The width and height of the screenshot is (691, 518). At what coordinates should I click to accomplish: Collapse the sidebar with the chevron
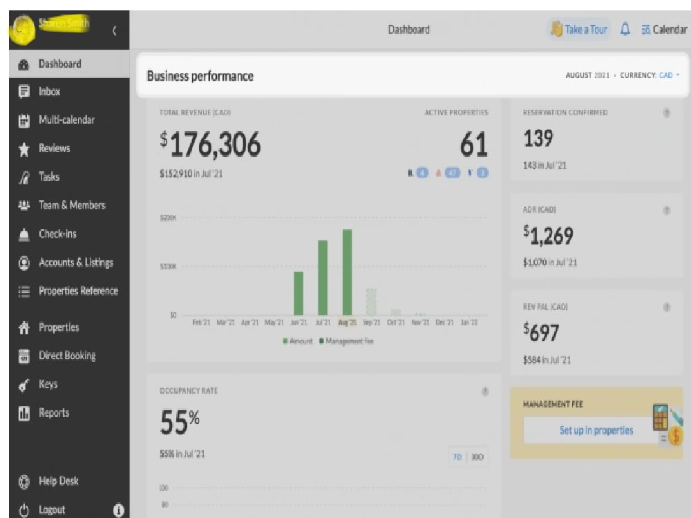(115, 30)
